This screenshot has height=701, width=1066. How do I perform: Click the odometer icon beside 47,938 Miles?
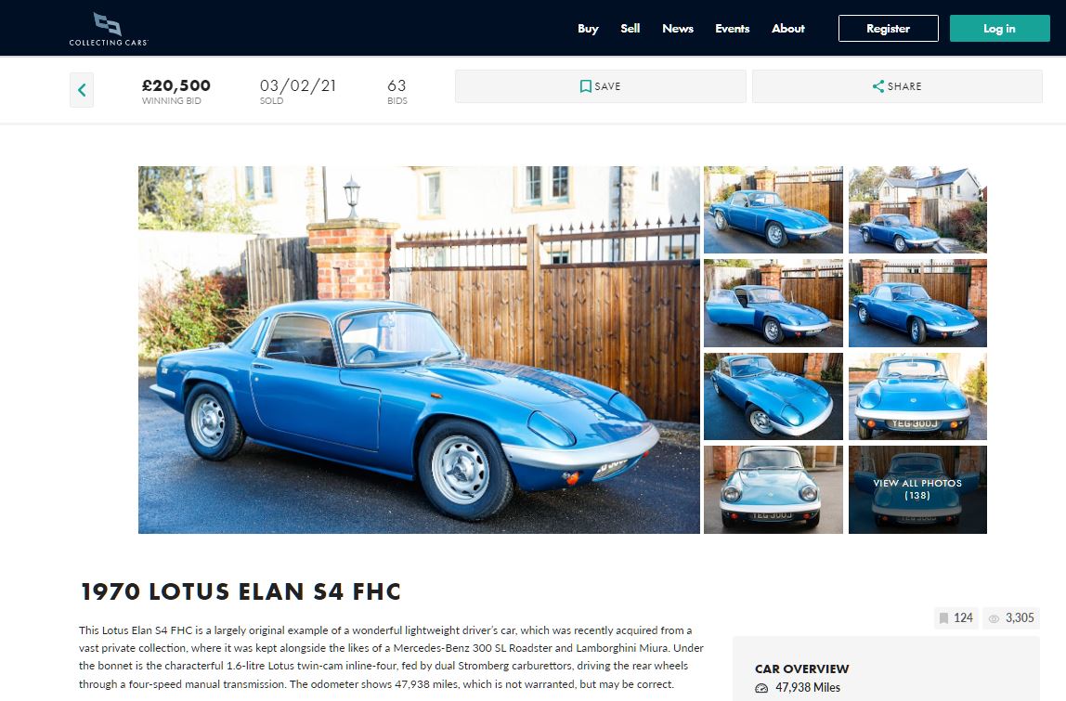point(761,688)
